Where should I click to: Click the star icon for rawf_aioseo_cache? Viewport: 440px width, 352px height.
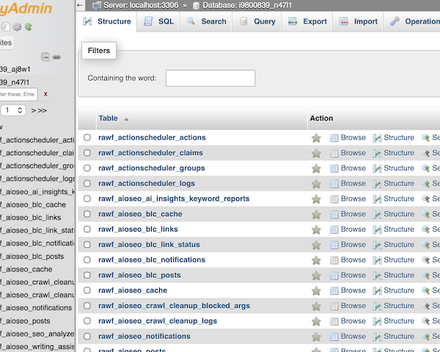(316, 290)
